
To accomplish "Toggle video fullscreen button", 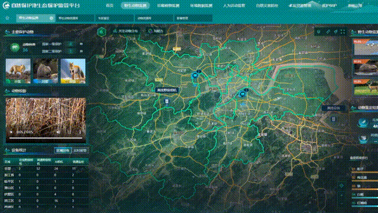I will coord(69,132).
